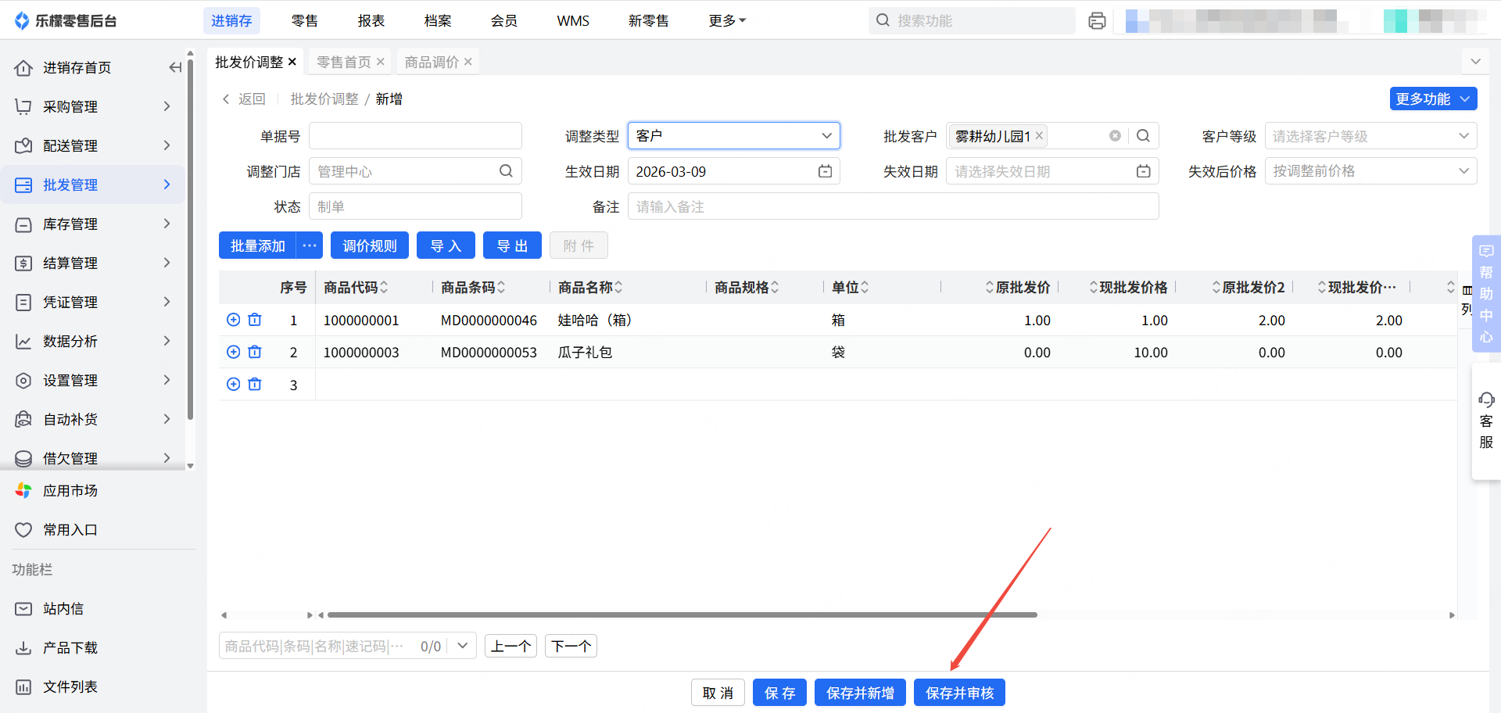Clear the 批发客户 field

1115,136
